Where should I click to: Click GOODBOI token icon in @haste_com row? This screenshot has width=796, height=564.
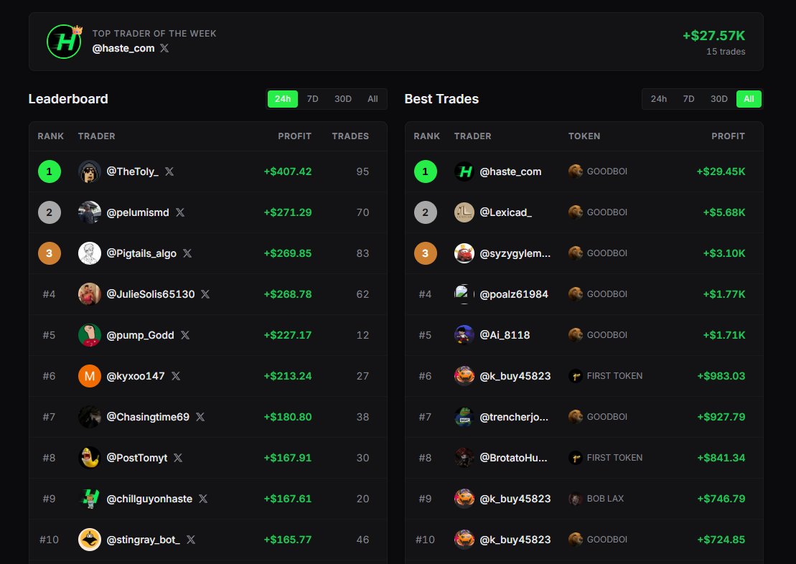pos(575,171)
